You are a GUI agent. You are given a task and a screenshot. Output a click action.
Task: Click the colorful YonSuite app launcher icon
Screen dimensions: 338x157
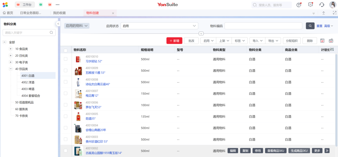5,4
